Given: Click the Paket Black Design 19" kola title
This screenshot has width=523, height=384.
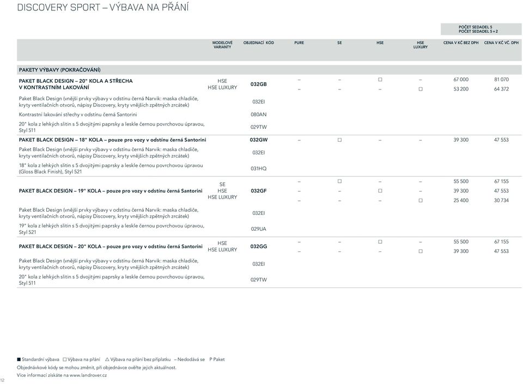Looking at the screenshot, I should pyautogui.click(x=111, y=191).
